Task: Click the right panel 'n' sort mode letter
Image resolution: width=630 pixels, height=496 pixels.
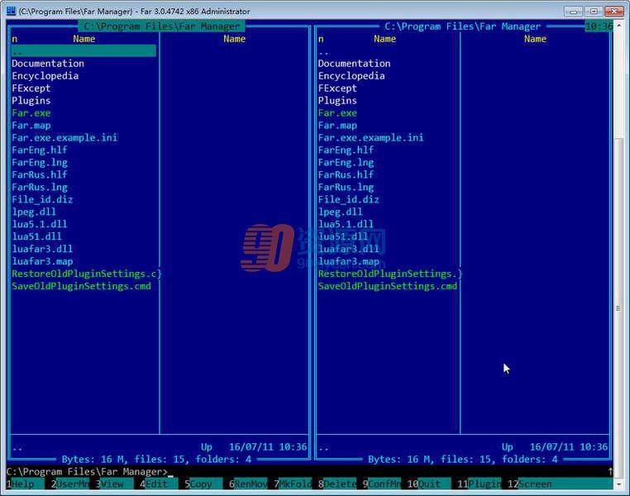Action: [x=321, y=39]
